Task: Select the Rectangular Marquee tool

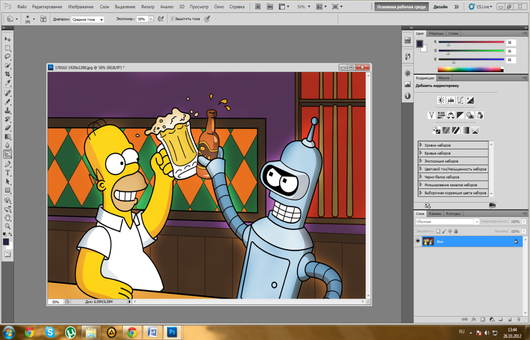Action: tap(7, 48)
